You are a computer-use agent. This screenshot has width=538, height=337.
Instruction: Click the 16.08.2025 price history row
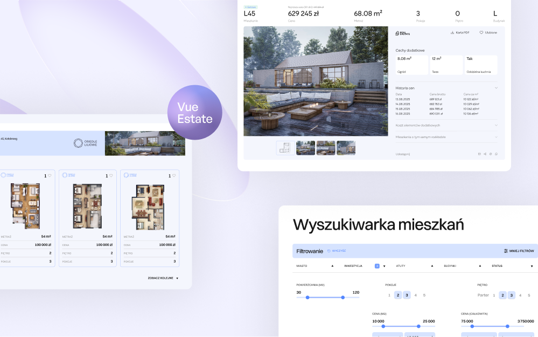(437, 114)
